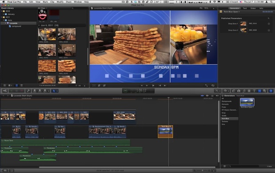Screen dimensions: 275x173
Task: Open the Retime speed menu
Action: pyautogui.click(x=226, y=91)
